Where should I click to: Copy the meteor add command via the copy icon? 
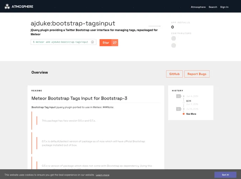92,42
